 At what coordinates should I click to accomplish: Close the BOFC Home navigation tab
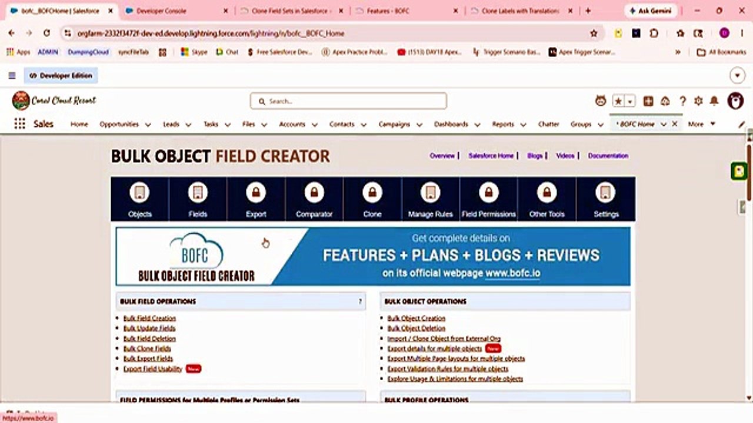[675, 124]
